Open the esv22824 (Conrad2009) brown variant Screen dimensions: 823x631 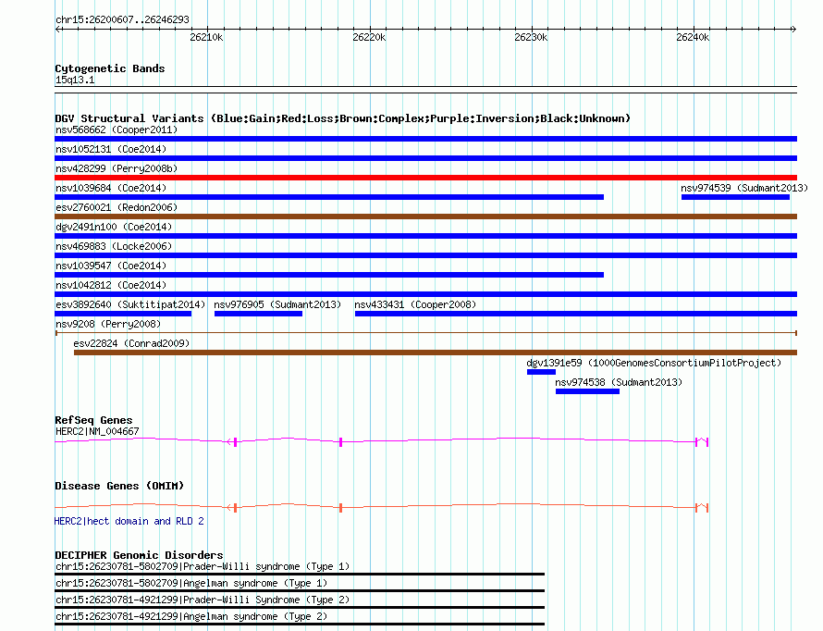(435, 353)
